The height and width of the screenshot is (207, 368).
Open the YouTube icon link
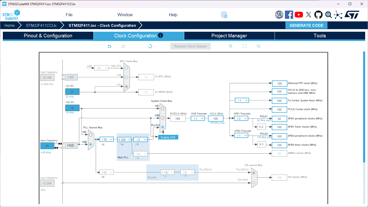click(x=299, y=15)
